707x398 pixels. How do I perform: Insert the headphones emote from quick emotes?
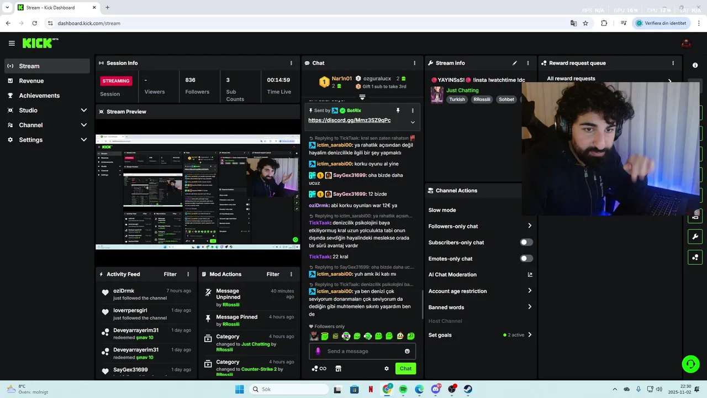click(346, 336)
